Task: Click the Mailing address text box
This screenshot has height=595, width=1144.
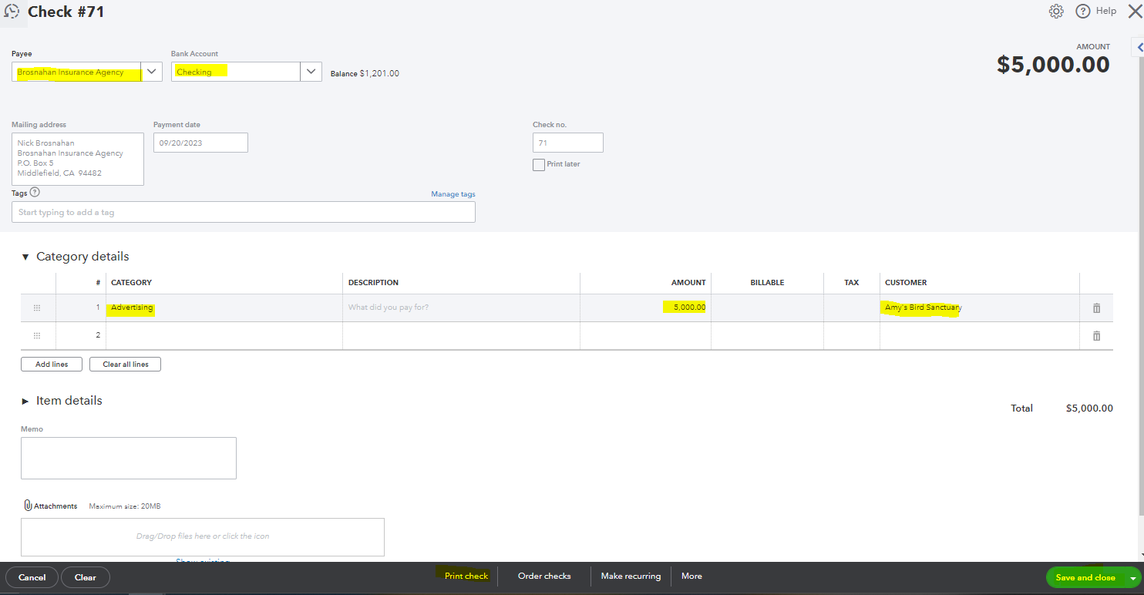Action: (78, 159)
